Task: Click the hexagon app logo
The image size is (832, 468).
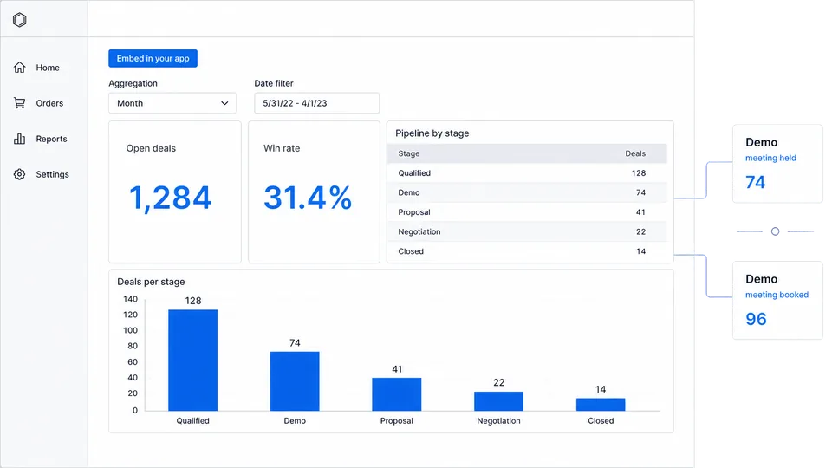Action: pyautogui.click(x=20, y=20)
